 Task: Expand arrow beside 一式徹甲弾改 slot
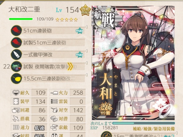(x=86, y=51)
